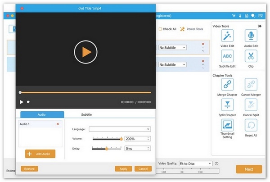Click the Delay slider handle
Viewport: 270px width, 182px height.
click(x=107, y=149)
